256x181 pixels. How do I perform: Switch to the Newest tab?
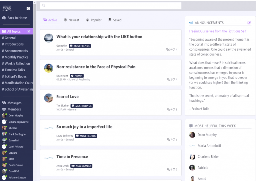click(71, 20)
